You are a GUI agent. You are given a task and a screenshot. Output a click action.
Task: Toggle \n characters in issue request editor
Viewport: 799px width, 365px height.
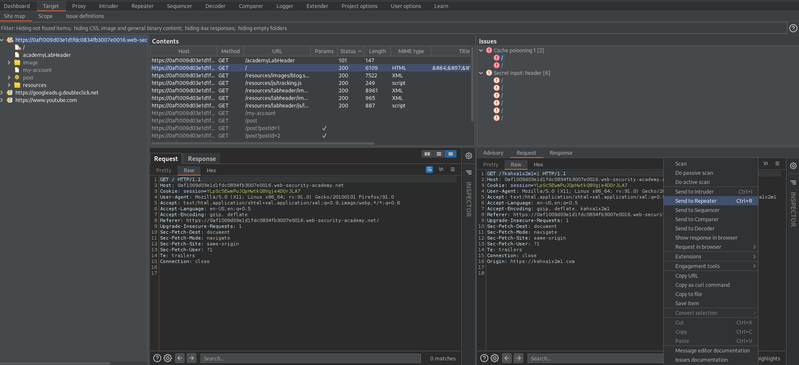(x=766, y=163)
